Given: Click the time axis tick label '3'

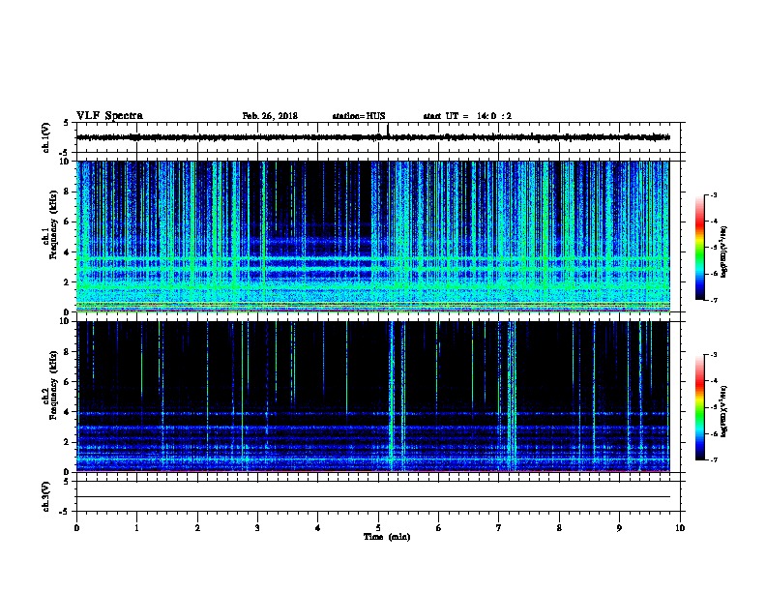Looking at the screenshot, I should point(257,527).
